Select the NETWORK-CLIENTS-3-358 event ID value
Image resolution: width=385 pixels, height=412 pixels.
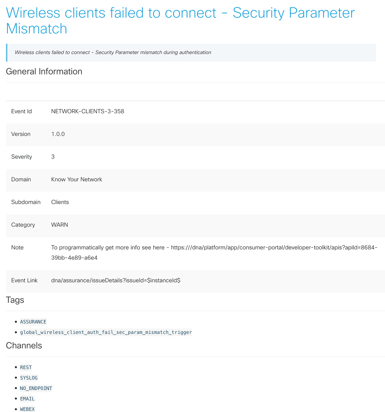click(x=88, y=112)
